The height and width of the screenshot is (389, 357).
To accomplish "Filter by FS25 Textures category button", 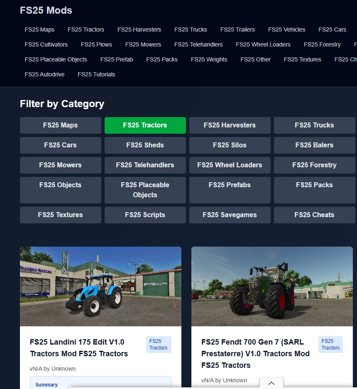I will [61, 215].
